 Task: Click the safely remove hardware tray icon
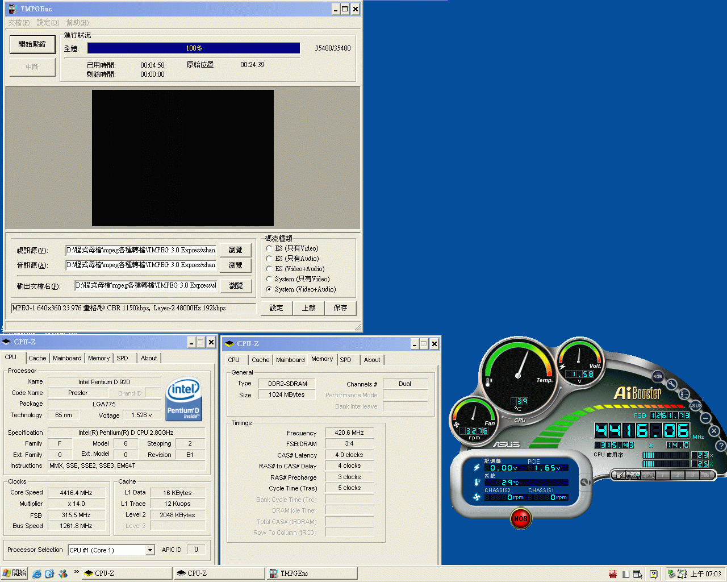(x=671, y=574)
